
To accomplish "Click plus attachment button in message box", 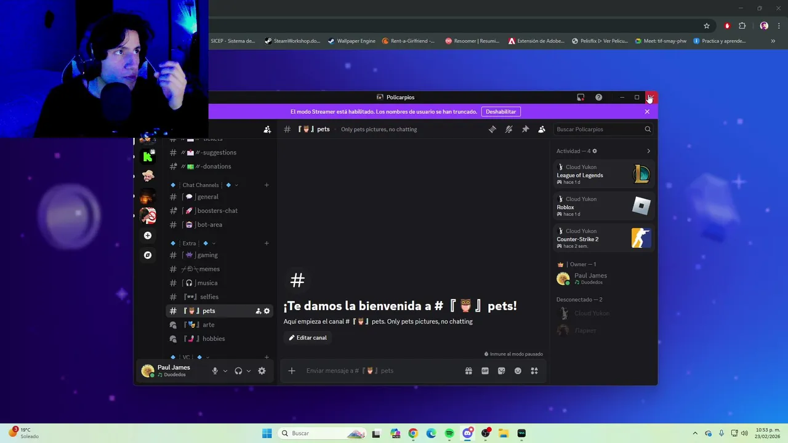I will click(x=292, y=371).
